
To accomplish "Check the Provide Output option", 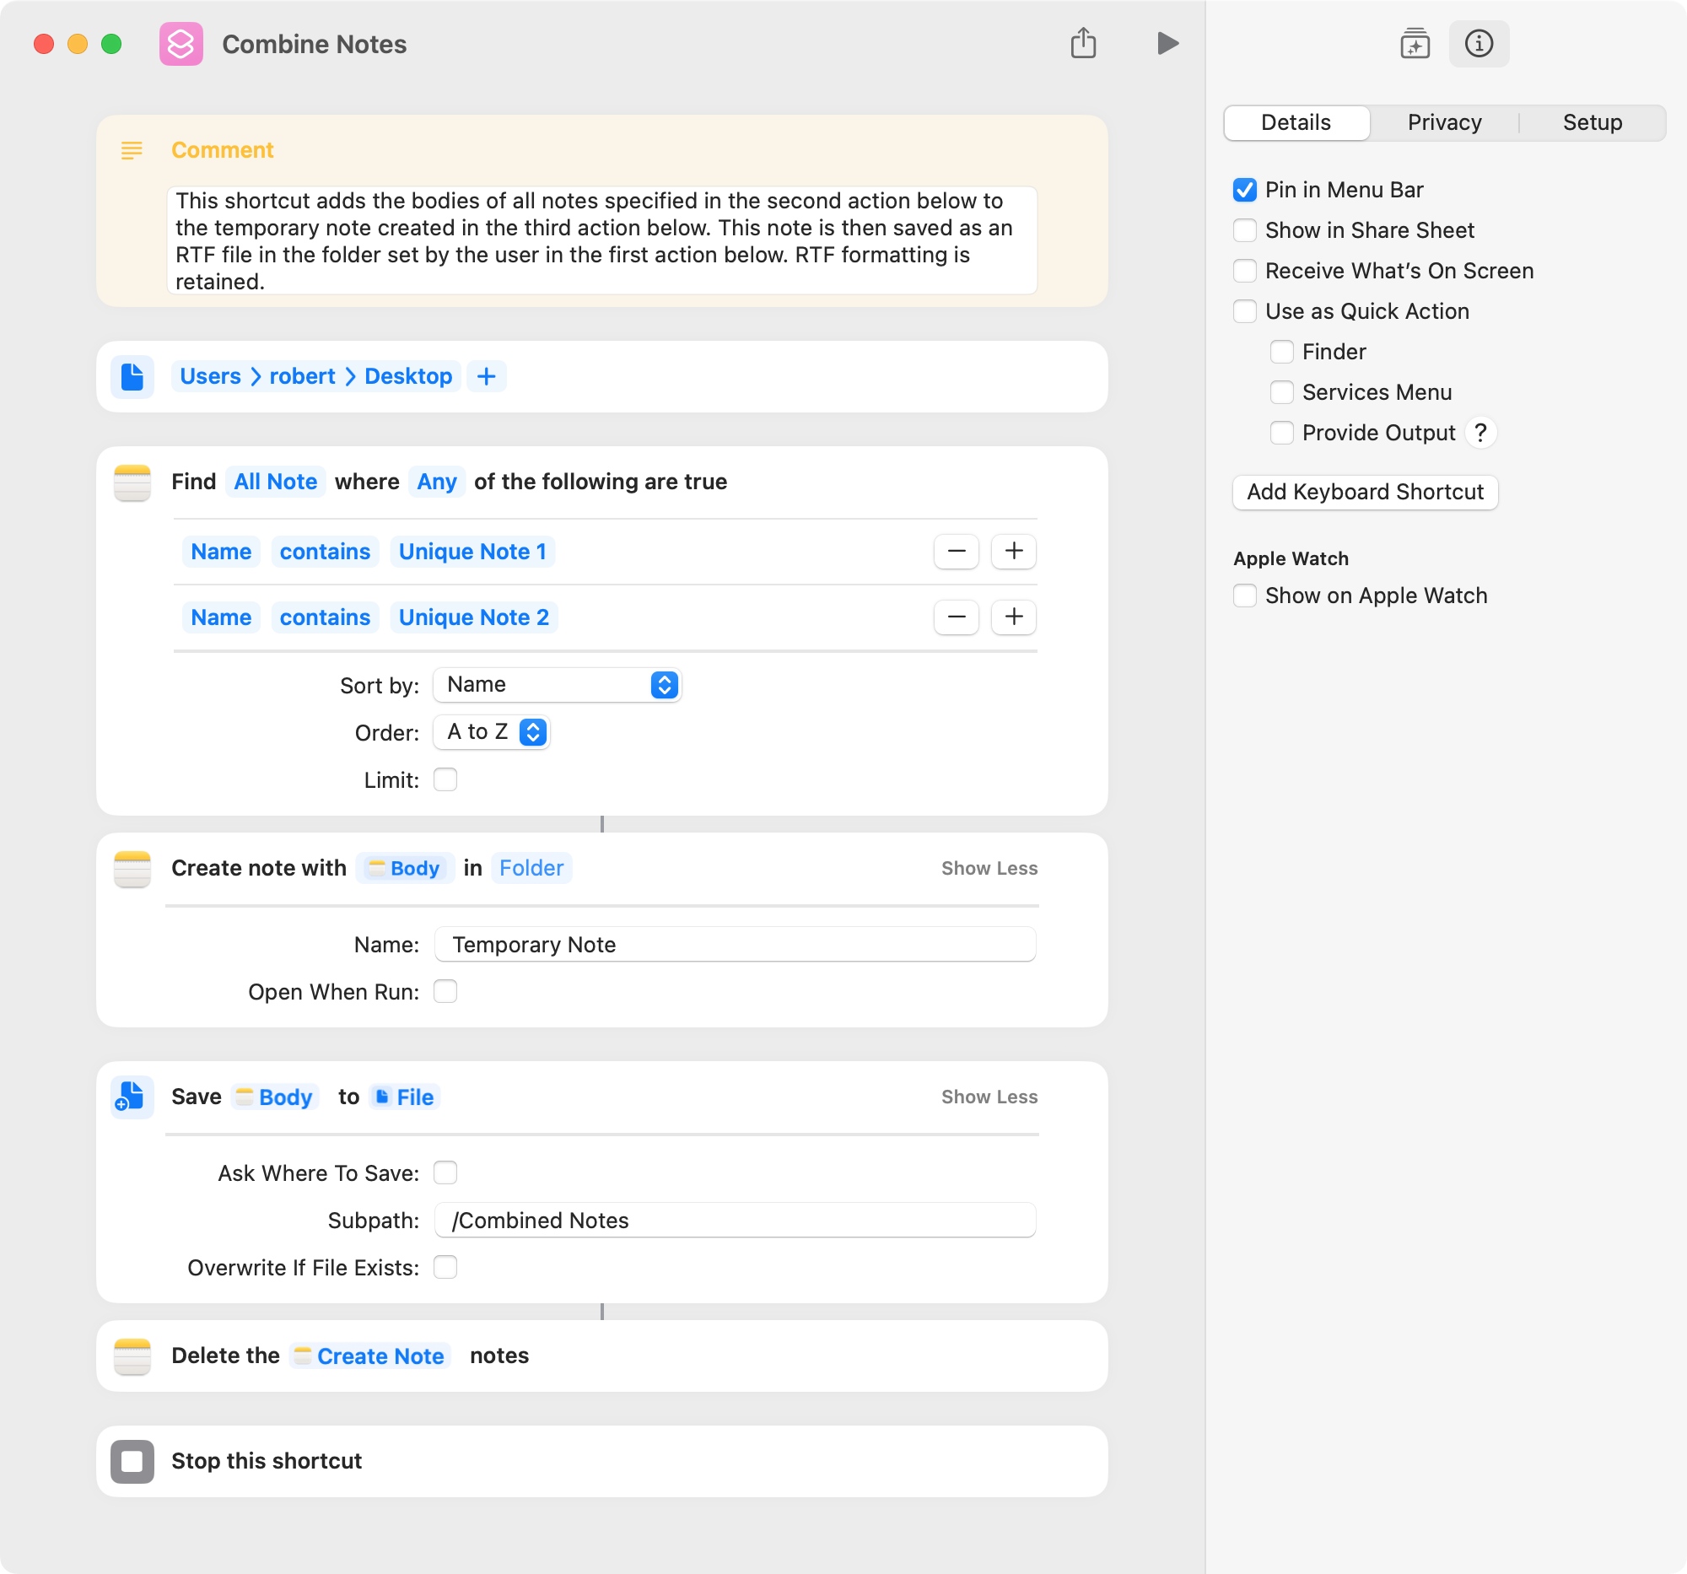I will pos(1281,433).
